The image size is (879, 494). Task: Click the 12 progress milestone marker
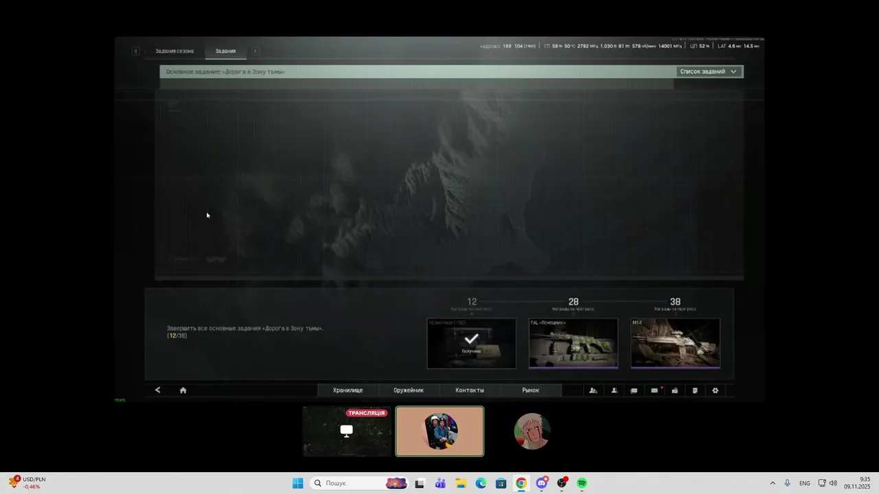(x=472, y=302)
